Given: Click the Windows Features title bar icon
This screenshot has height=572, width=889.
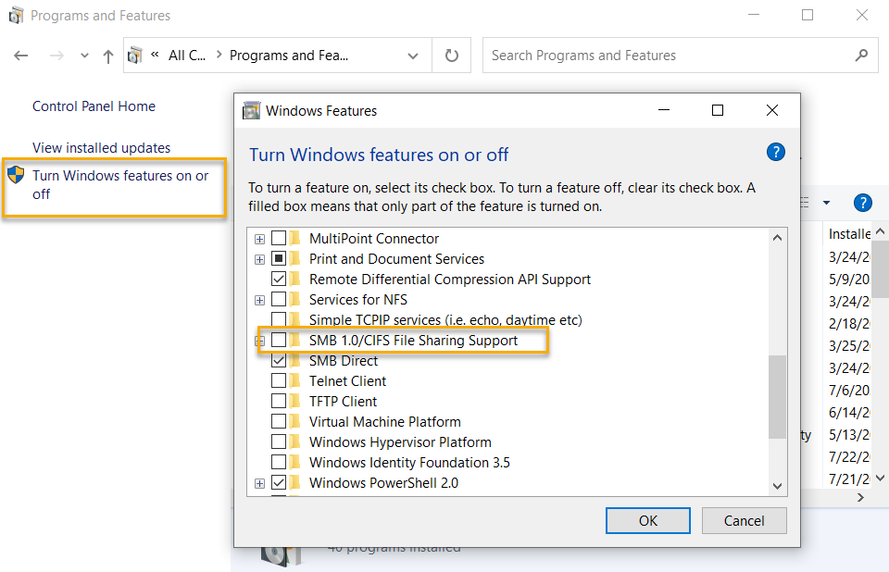Looking at the screenshot, I should (251, 111).
